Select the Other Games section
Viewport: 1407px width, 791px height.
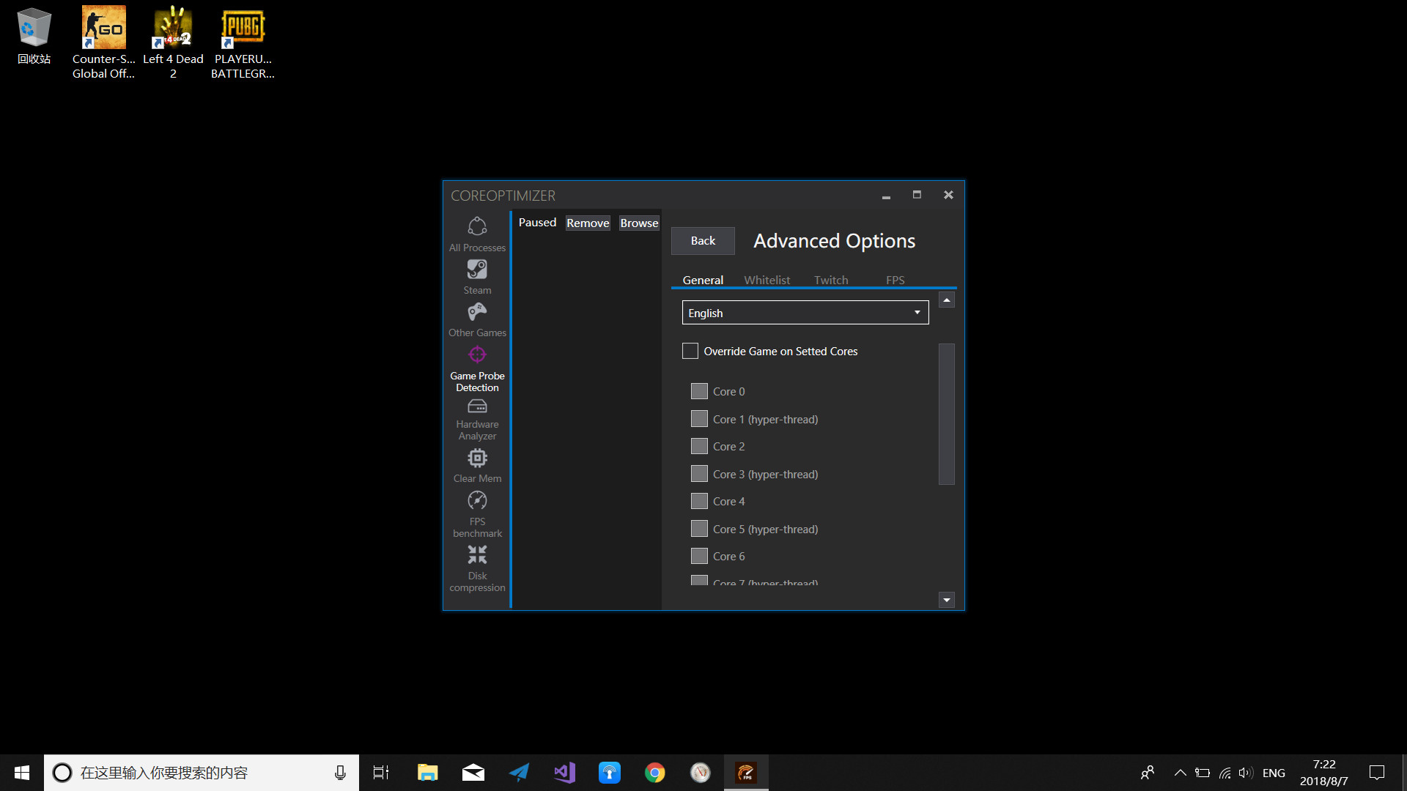click(x=477, y=318)
